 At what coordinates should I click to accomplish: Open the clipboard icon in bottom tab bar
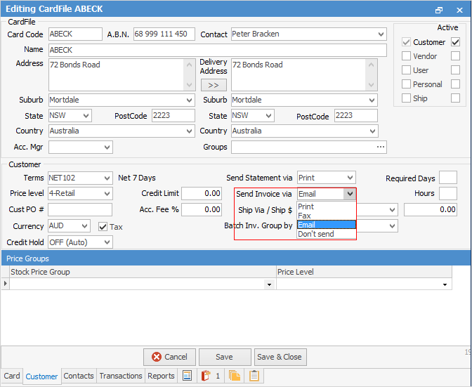[254, 376]
